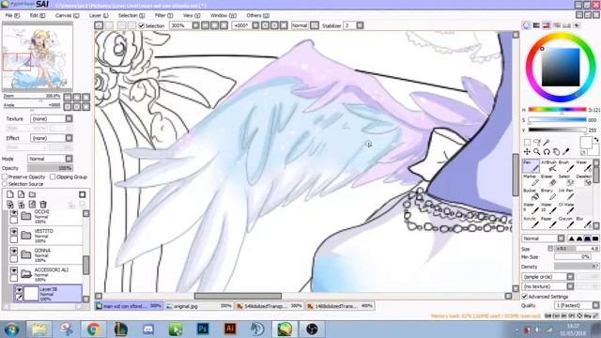Create a new normal layer
Image resolution: width=601 pixels, height=338 pixels.
(x=10, y=194)
